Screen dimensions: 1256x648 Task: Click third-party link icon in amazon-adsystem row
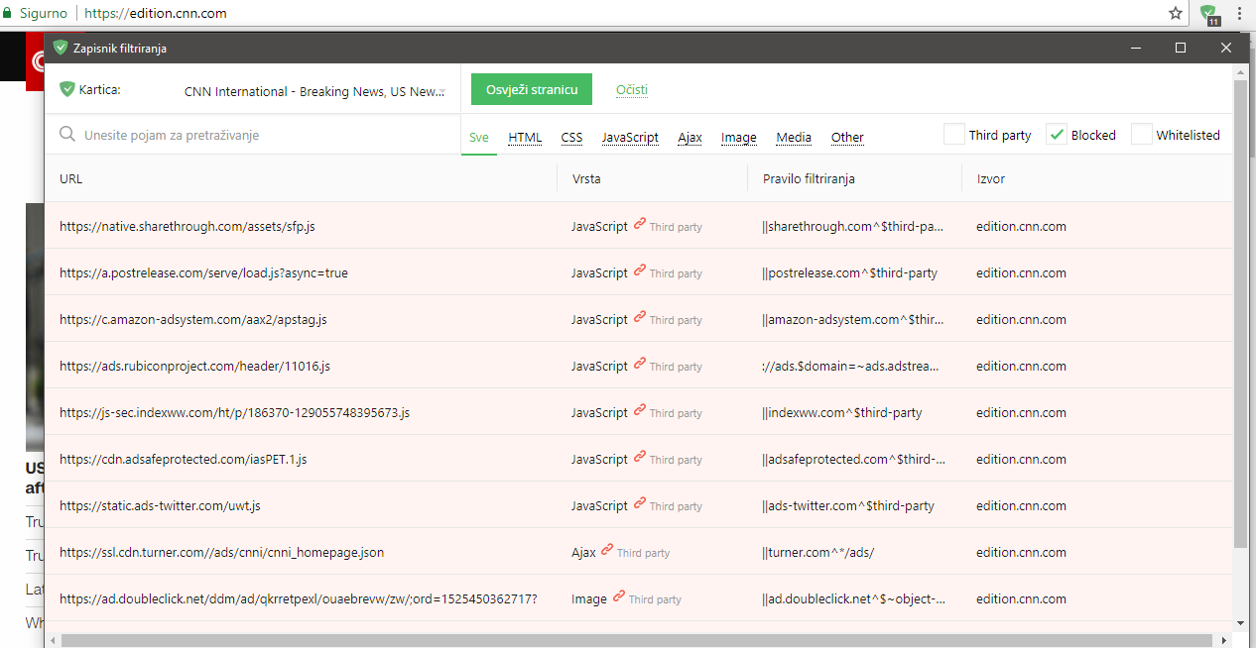(x=640, y=318)
